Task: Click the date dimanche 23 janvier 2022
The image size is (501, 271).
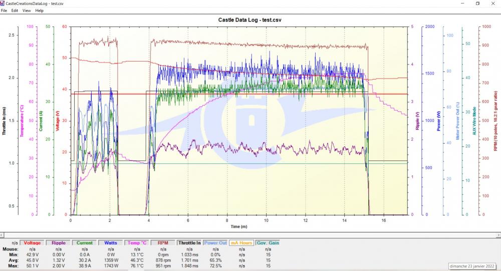Action: (x=472, y=266)
